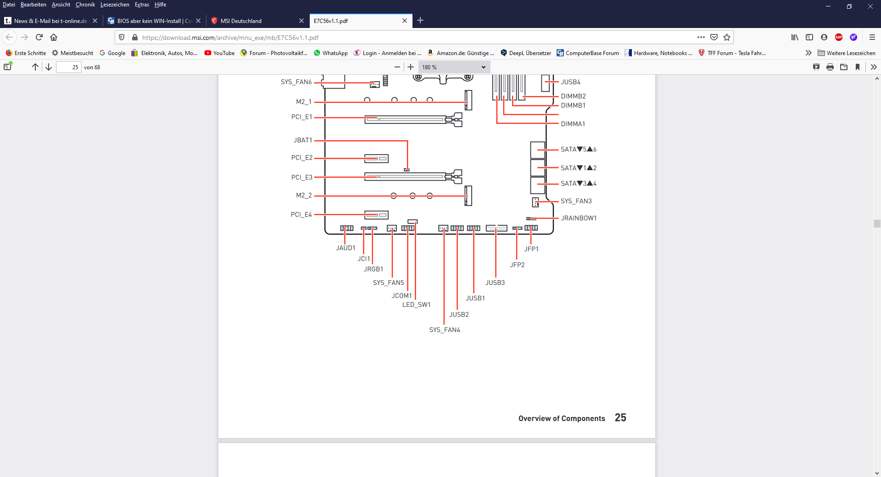Go to next PDF page
The height and width of the screenshot is (477, 881).
[49, 67]
